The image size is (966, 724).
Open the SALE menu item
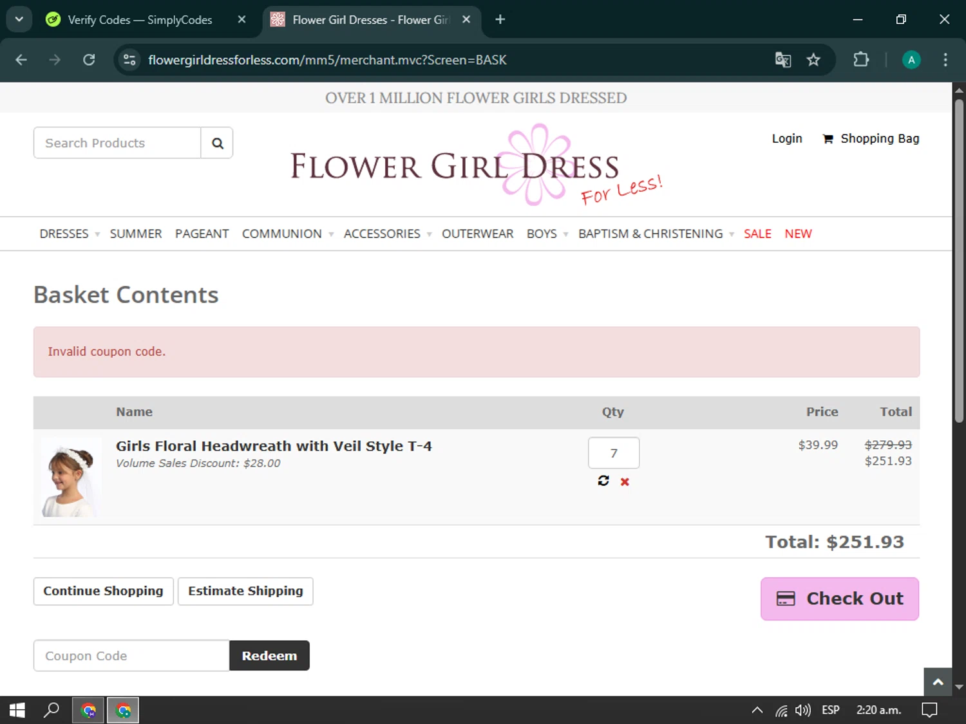click(757, 234)
